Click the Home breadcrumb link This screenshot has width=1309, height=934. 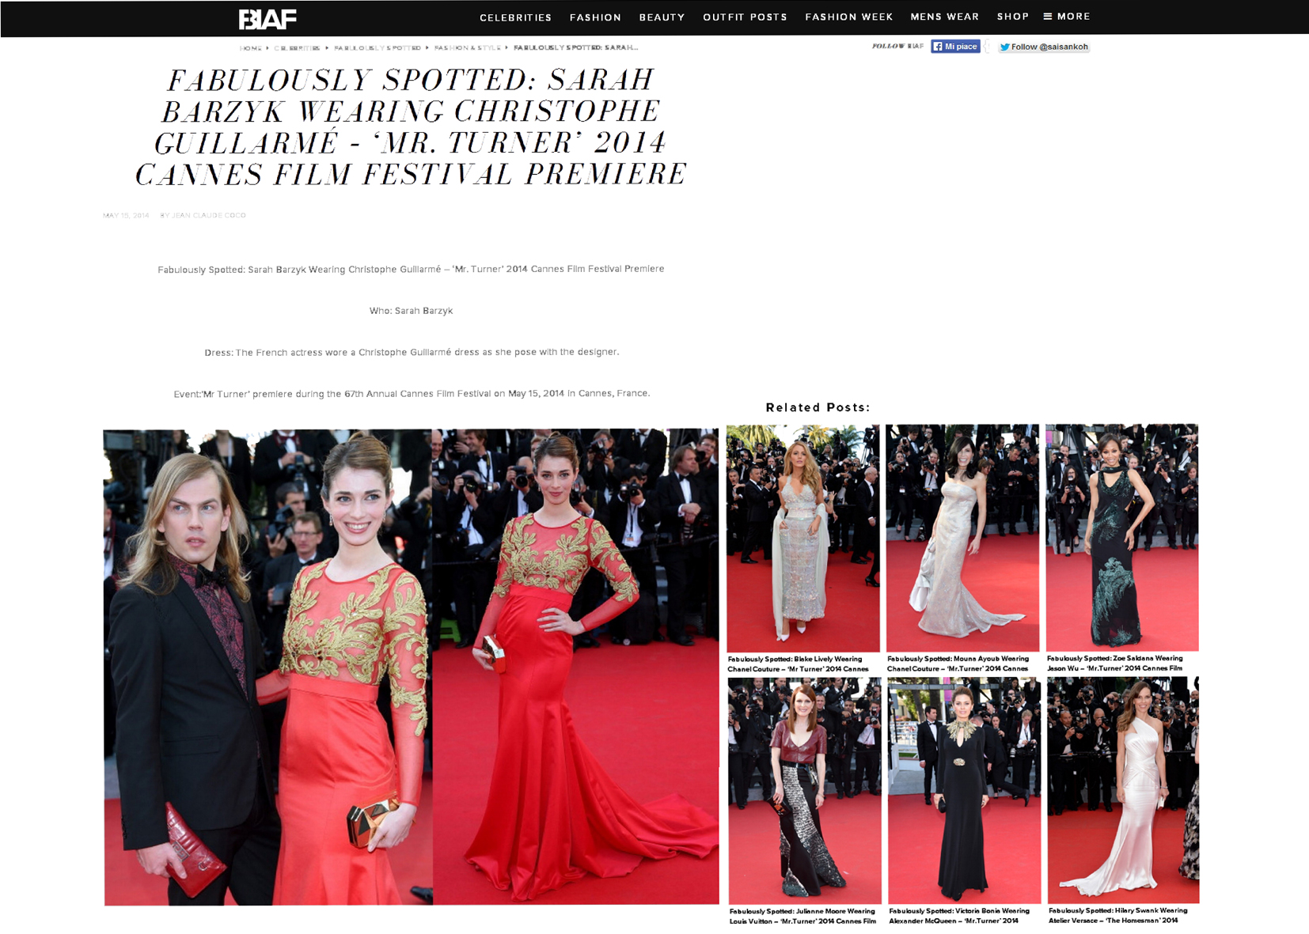(251, 48)
